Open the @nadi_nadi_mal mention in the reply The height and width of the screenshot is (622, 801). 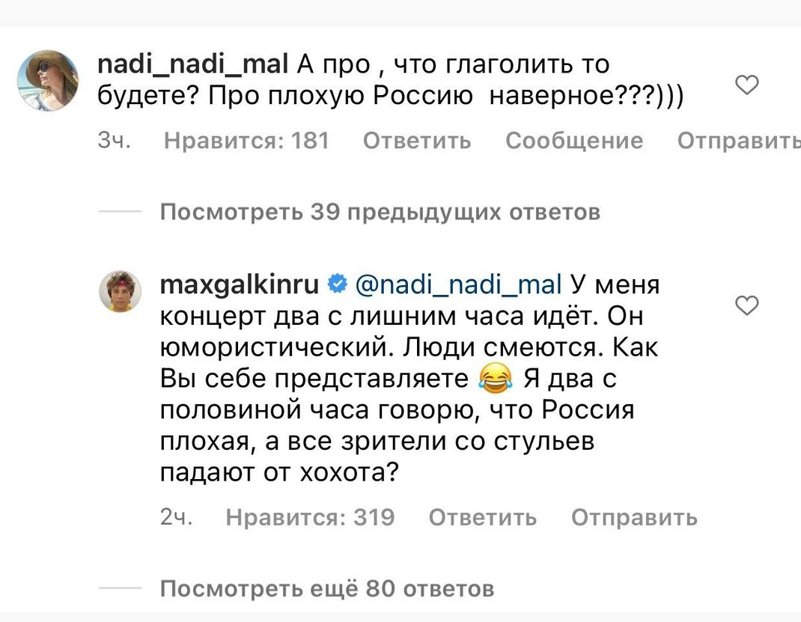456,284
